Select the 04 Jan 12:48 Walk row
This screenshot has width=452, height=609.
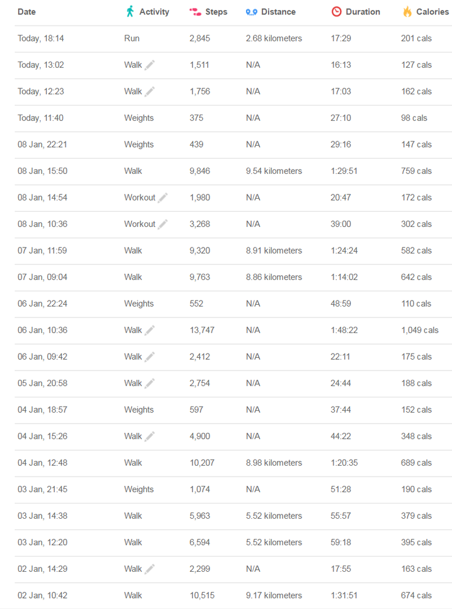[x=233, y=463]
